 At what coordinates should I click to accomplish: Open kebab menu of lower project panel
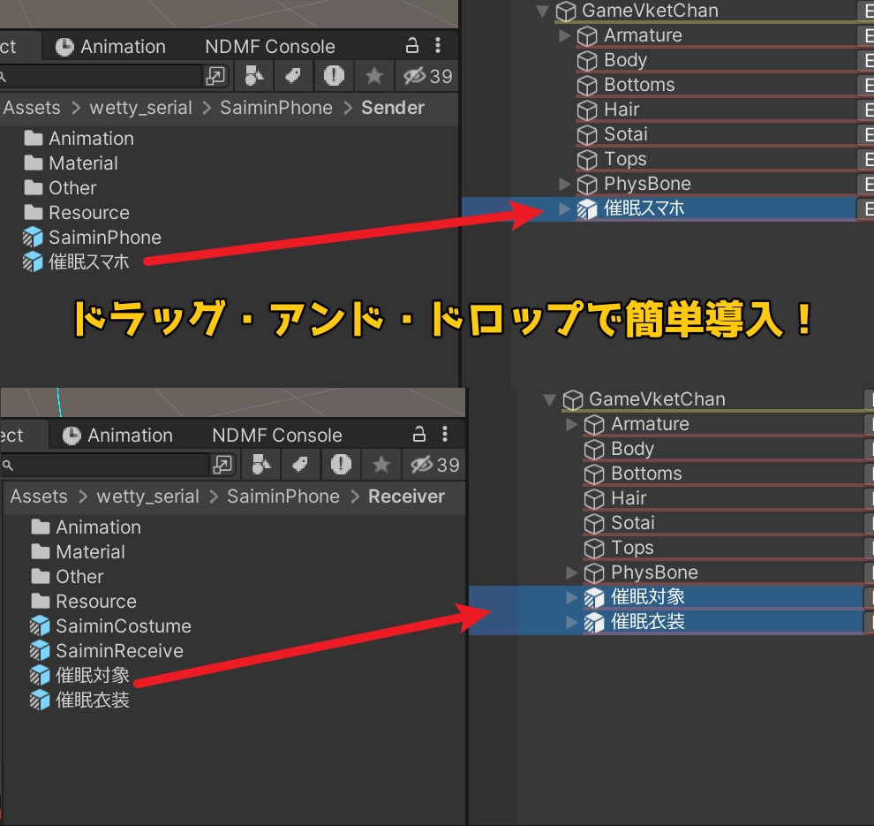click(x=445, y=434)
